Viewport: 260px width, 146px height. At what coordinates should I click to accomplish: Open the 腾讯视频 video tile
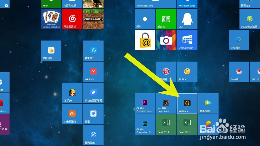[x=208, y=103]
